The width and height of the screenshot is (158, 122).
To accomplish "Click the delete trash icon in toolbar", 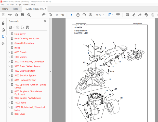I will click(x=153, y=15).
